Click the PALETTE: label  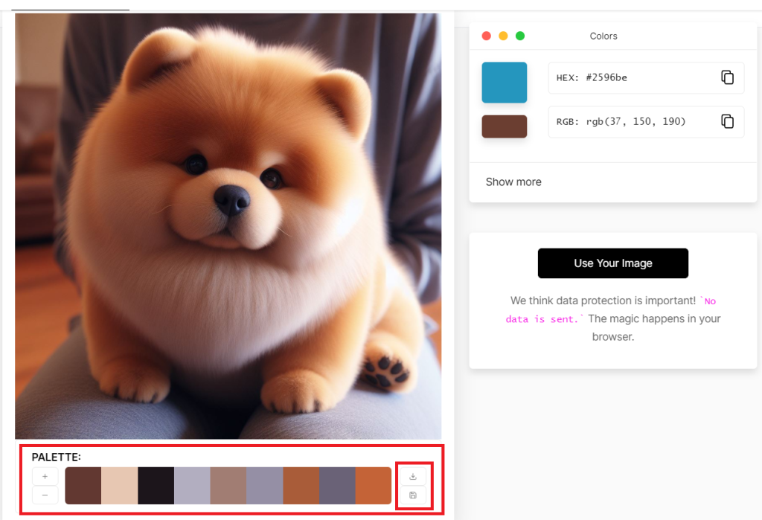57,458
